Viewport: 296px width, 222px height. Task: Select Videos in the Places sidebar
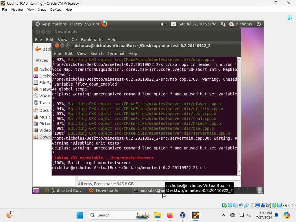pos(42,130)
